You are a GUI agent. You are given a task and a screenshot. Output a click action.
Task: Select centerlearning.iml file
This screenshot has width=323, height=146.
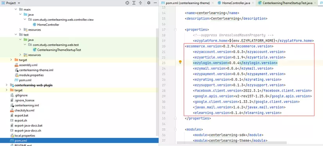[x=27, y=105]
